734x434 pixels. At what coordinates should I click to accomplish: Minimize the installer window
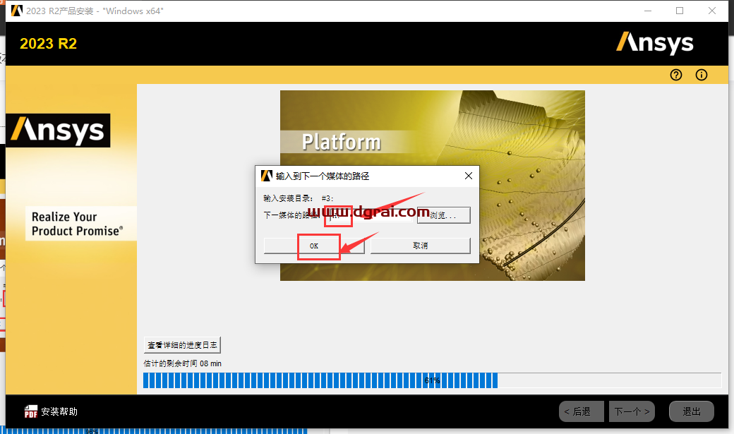[648, 11]
